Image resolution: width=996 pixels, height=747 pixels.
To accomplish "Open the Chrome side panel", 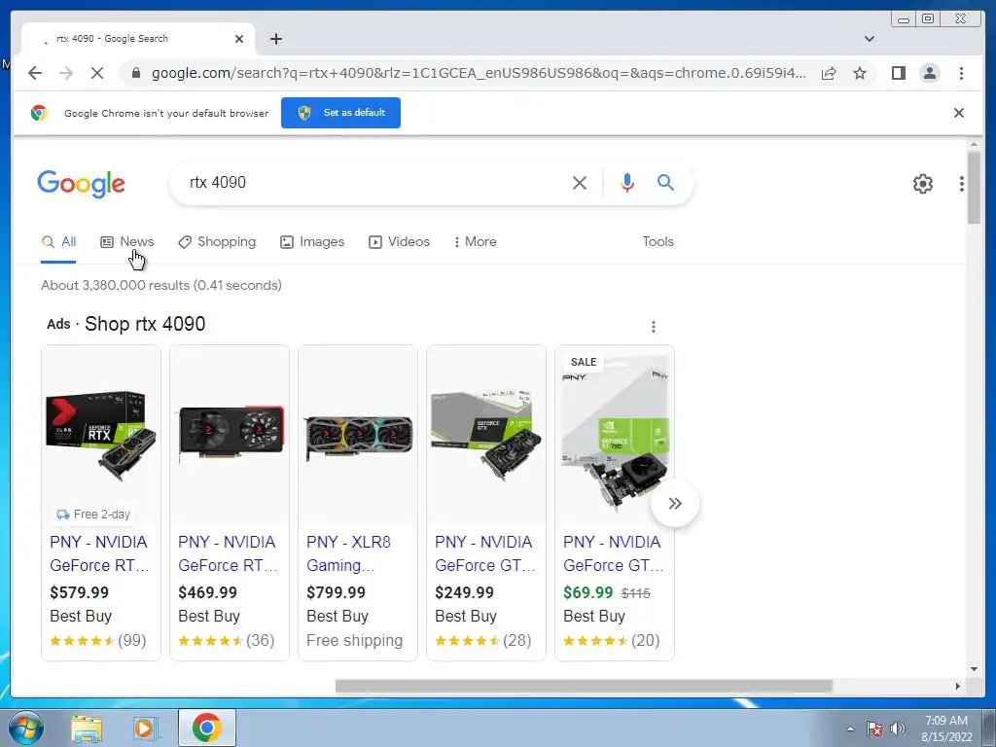I will coord(898,73).
